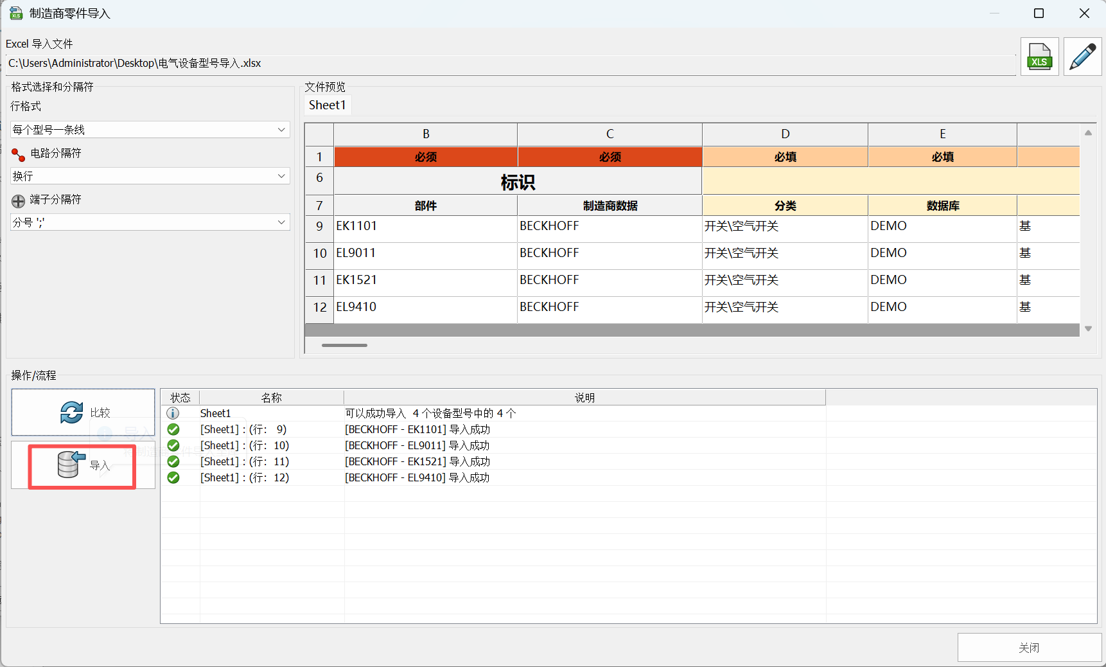Open the row format (行格式) dropdown
This screenshot has height=667, width=1106.
pyautogui.click(x=150, y=130)
